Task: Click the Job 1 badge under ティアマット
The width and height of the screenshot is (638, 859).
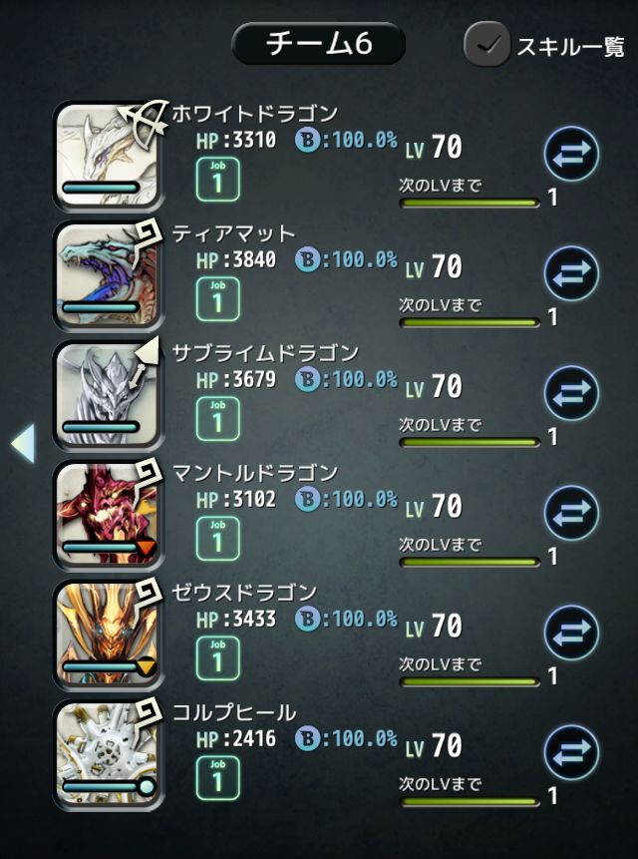Action: tap(217, 299)
